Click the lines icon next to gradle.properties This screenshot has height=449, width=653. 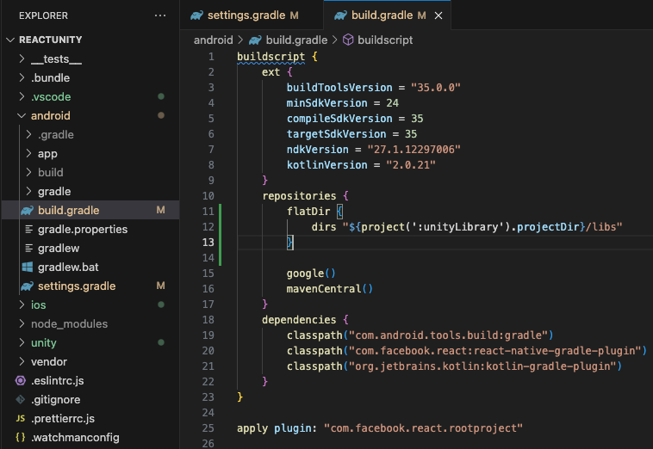tap(28, 229)
